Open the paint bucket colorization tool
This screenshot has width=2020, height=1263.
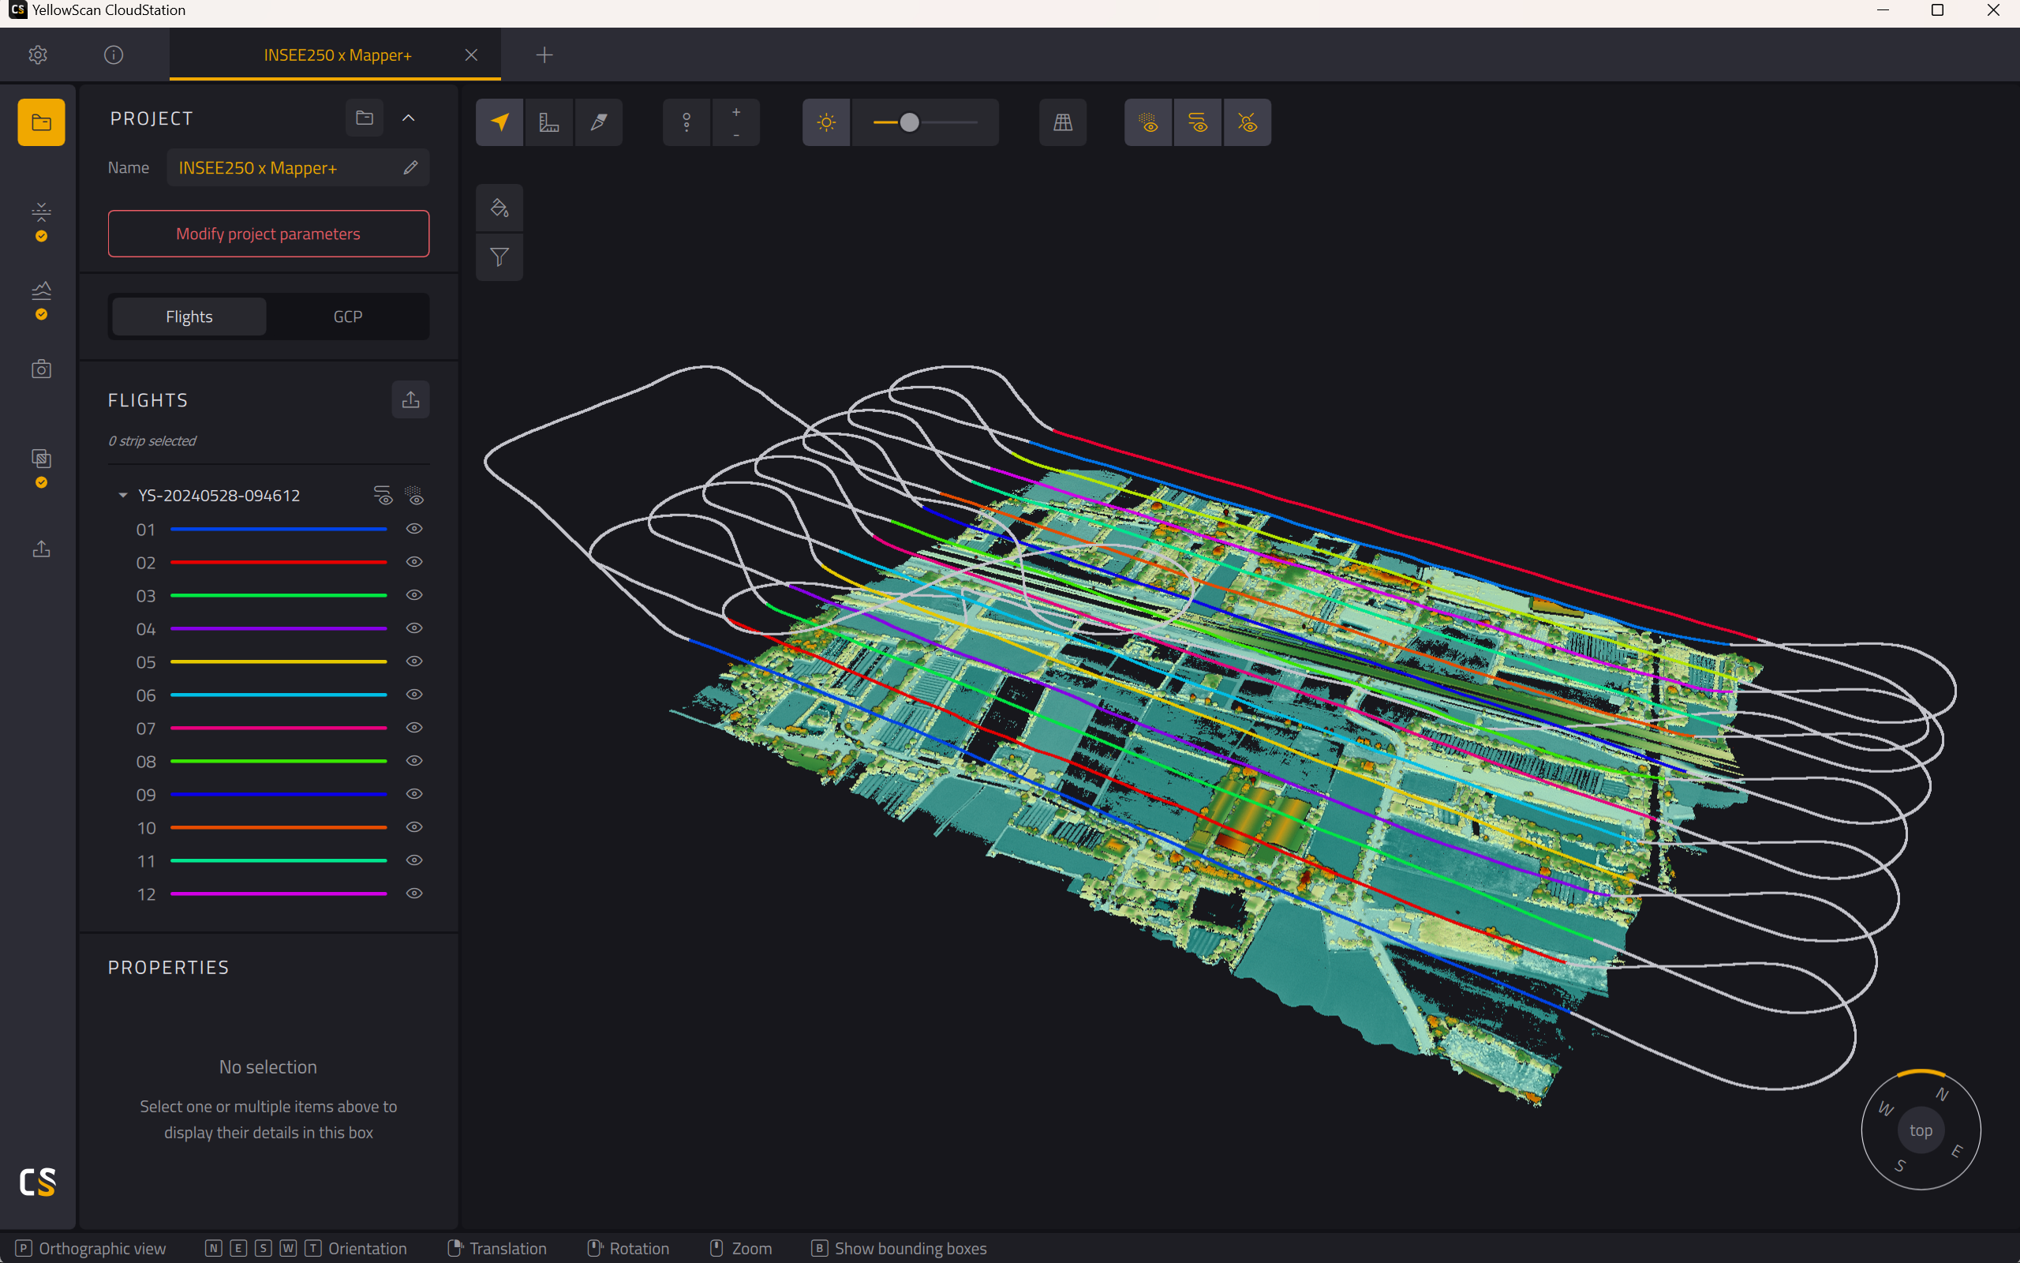point(499,208)
